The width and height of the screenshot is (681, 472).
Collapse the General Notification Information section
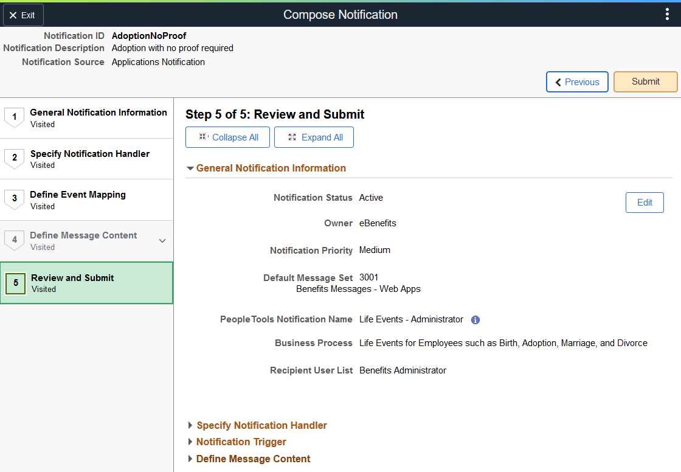tap(266, 168)
